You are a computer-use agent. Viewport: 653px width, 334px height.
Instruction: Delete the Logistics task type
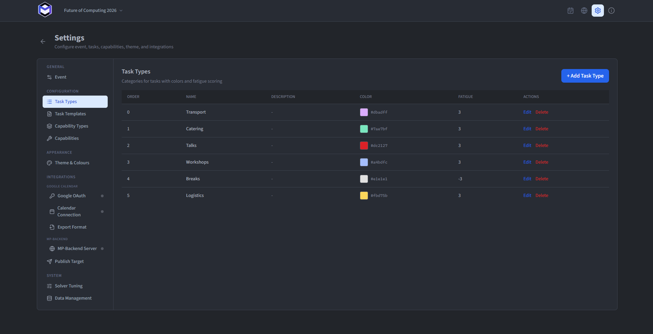(542, 196)
